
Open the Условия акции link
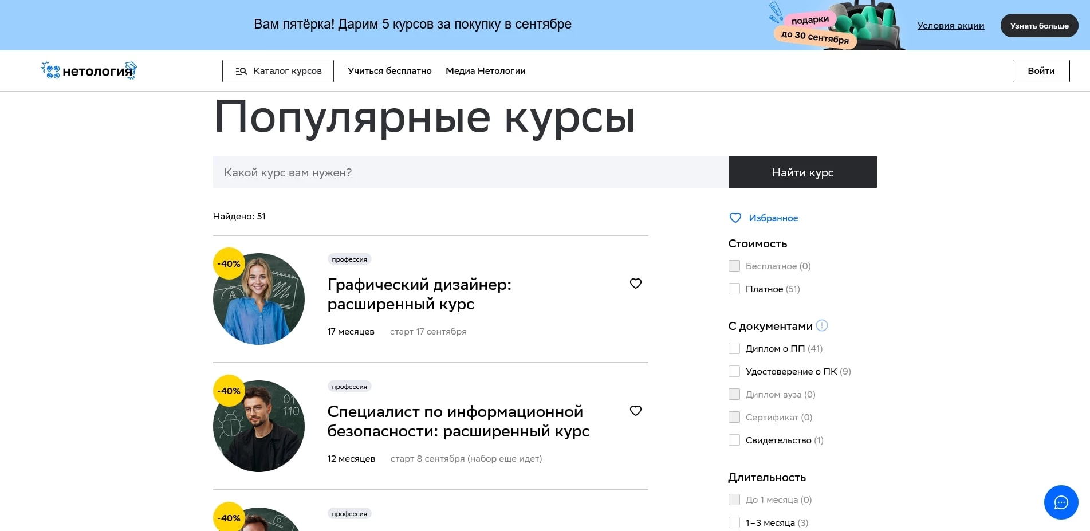point(950,25)
